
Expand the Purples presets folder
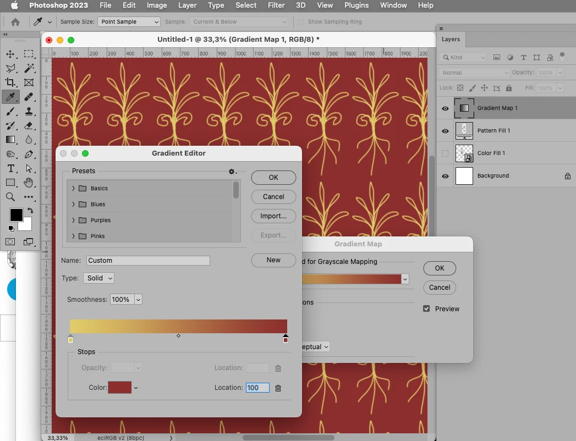[x=73, y=220]
